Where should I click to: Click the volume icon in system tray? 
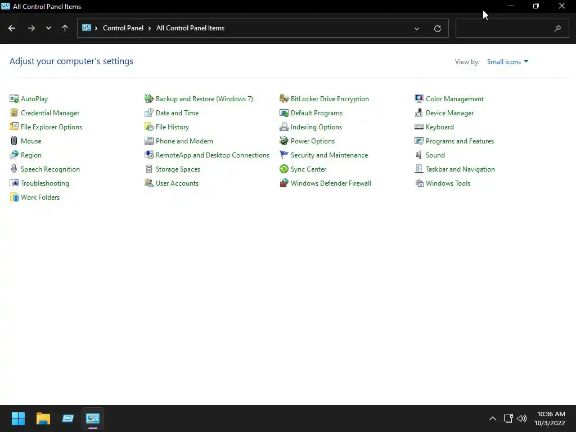pos(522,418)
